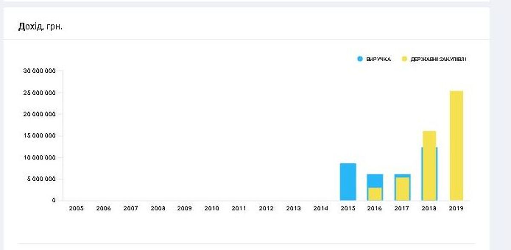Image resolution: width=511 pixels, height=250 pixels.
Task: Click the yellow Державні закупівлі legend dot
Action: tap(405, 60)
